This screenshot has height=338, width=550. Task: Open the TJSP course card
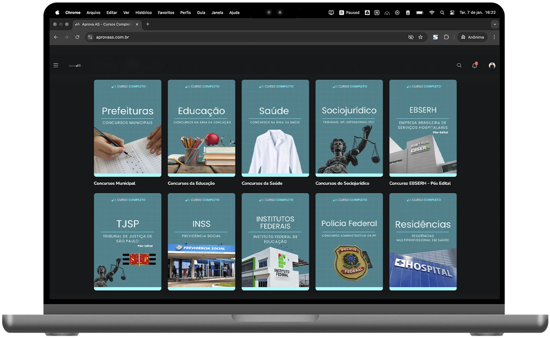pos(128,242)
